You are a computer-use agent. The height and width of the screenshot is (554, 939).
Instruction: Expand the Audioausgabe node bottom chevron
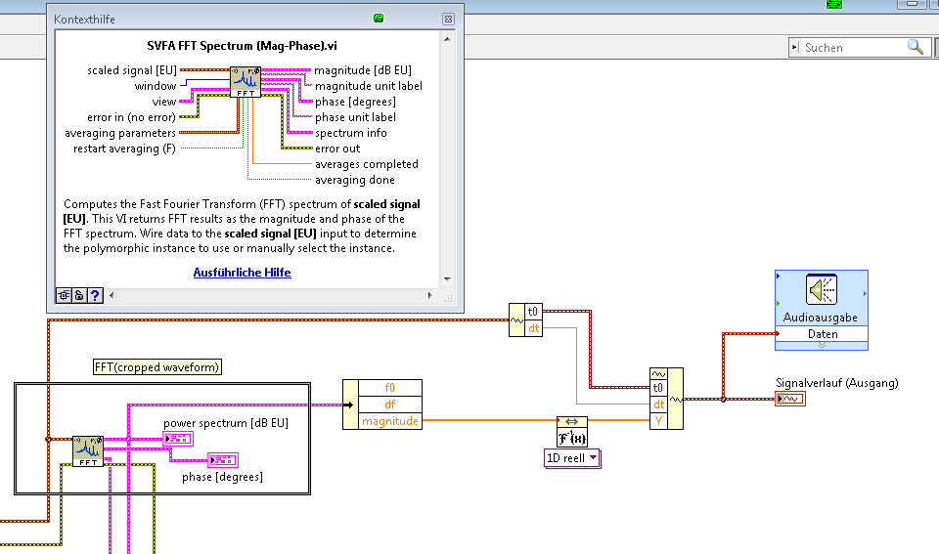coord(822,345)
